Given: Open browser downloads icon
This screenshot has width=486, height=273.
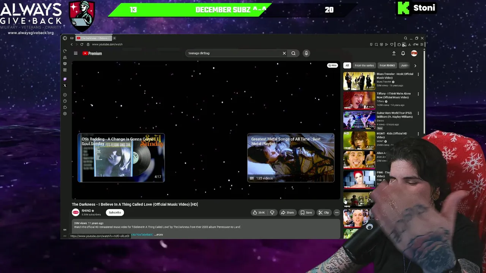Looking at the screenshot, I should (x=409, y=44).
